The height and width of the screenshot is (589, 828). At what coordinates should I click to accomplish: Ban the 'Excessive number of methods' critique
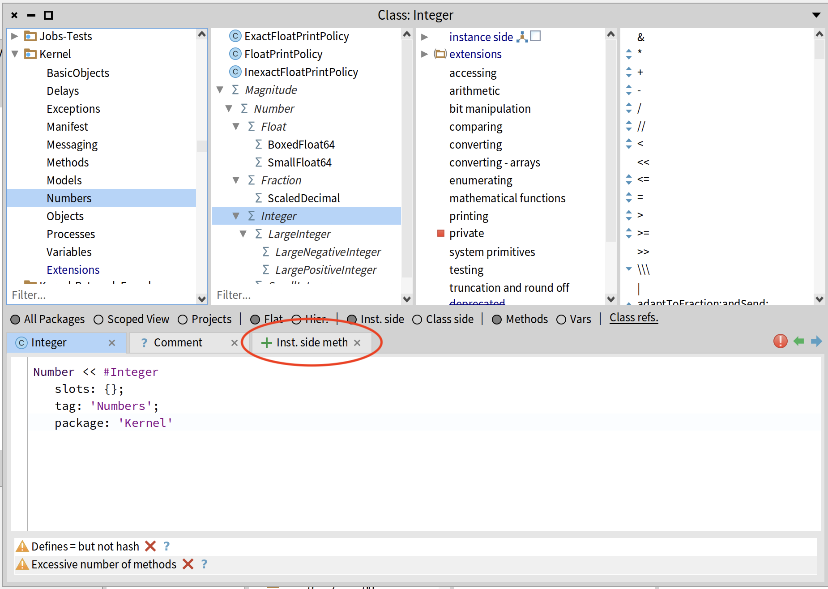pos(188,564)
